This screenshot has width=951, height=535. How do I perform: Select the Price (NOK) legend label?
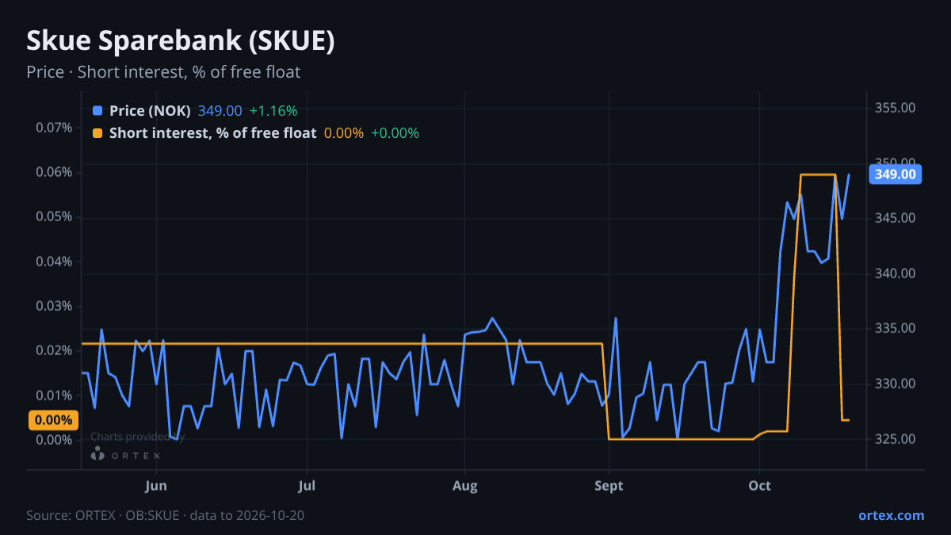point(150,111)
